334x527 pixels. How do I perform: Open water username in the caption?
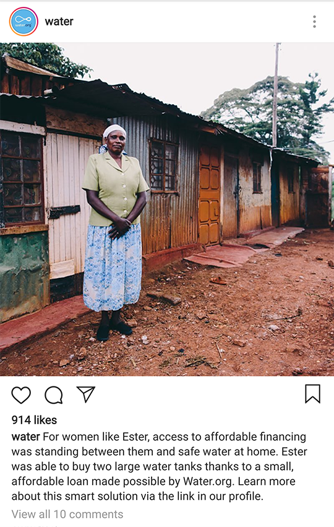[x=26, y=437]
